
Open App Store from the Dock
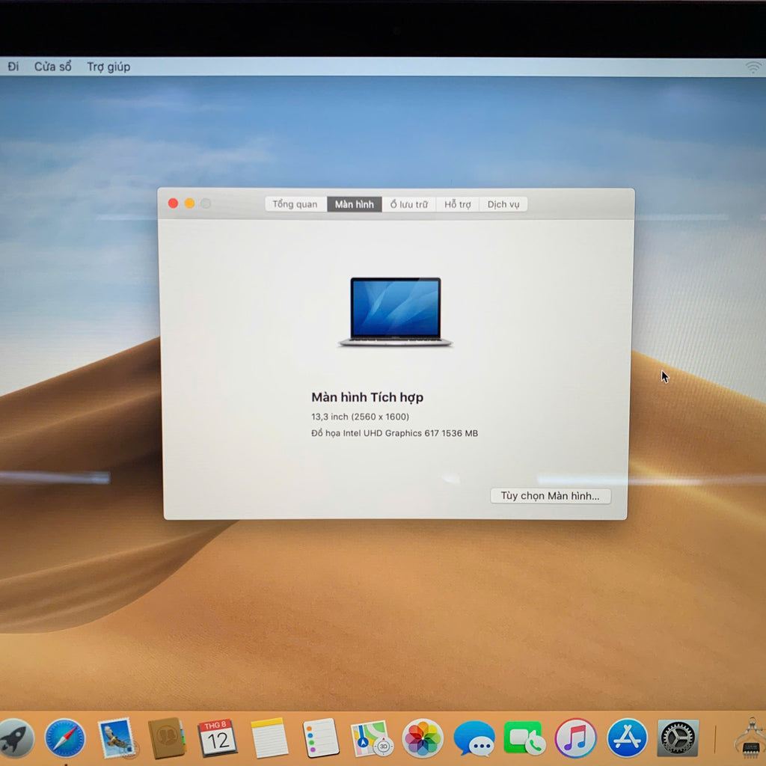click(627, 738)
